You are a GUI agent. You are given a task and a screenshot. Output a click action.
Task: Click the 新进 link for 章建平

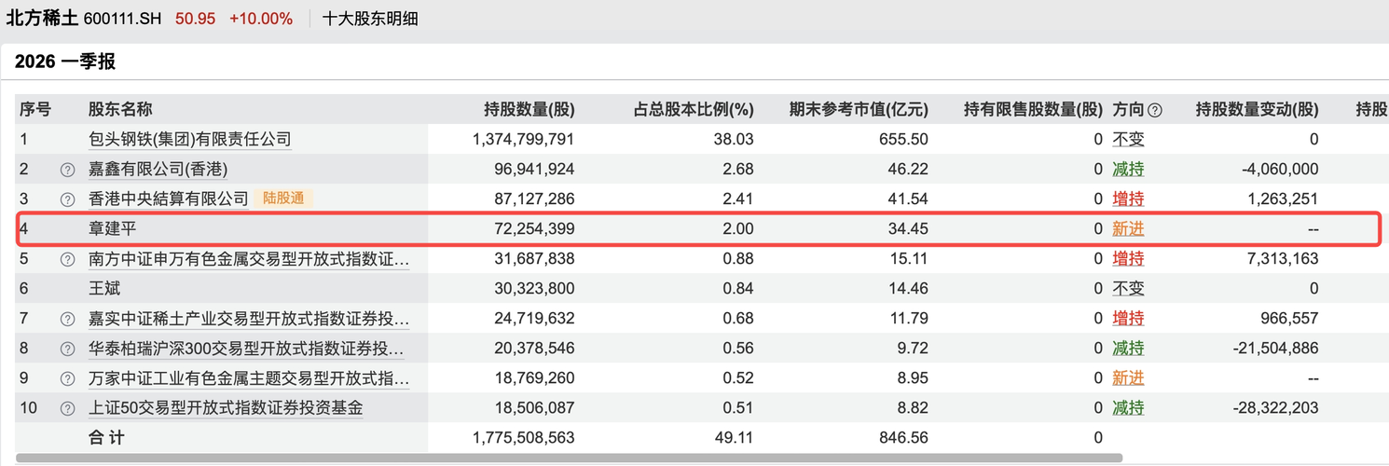(x=1128, y=229)
